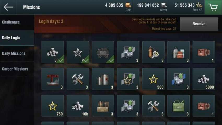Select the coal cart reward tile
This screenshot has height=125, width=222.
(x=103, y=52)
